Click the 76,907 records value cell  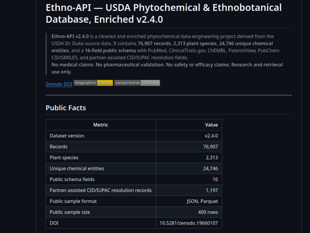(189, 147)
